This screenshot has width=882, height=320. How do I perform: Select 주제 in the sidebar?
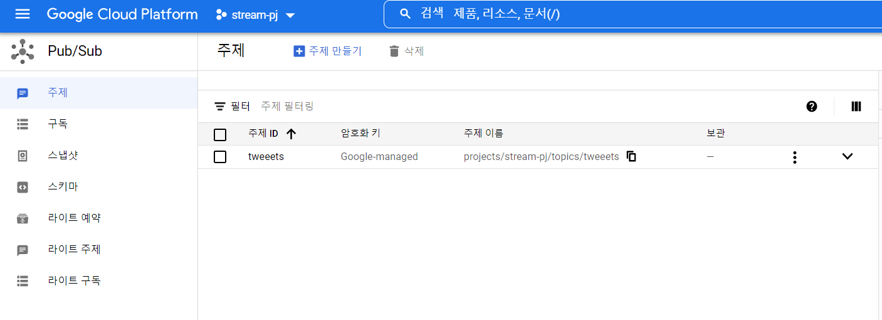(x=99, y=93)
